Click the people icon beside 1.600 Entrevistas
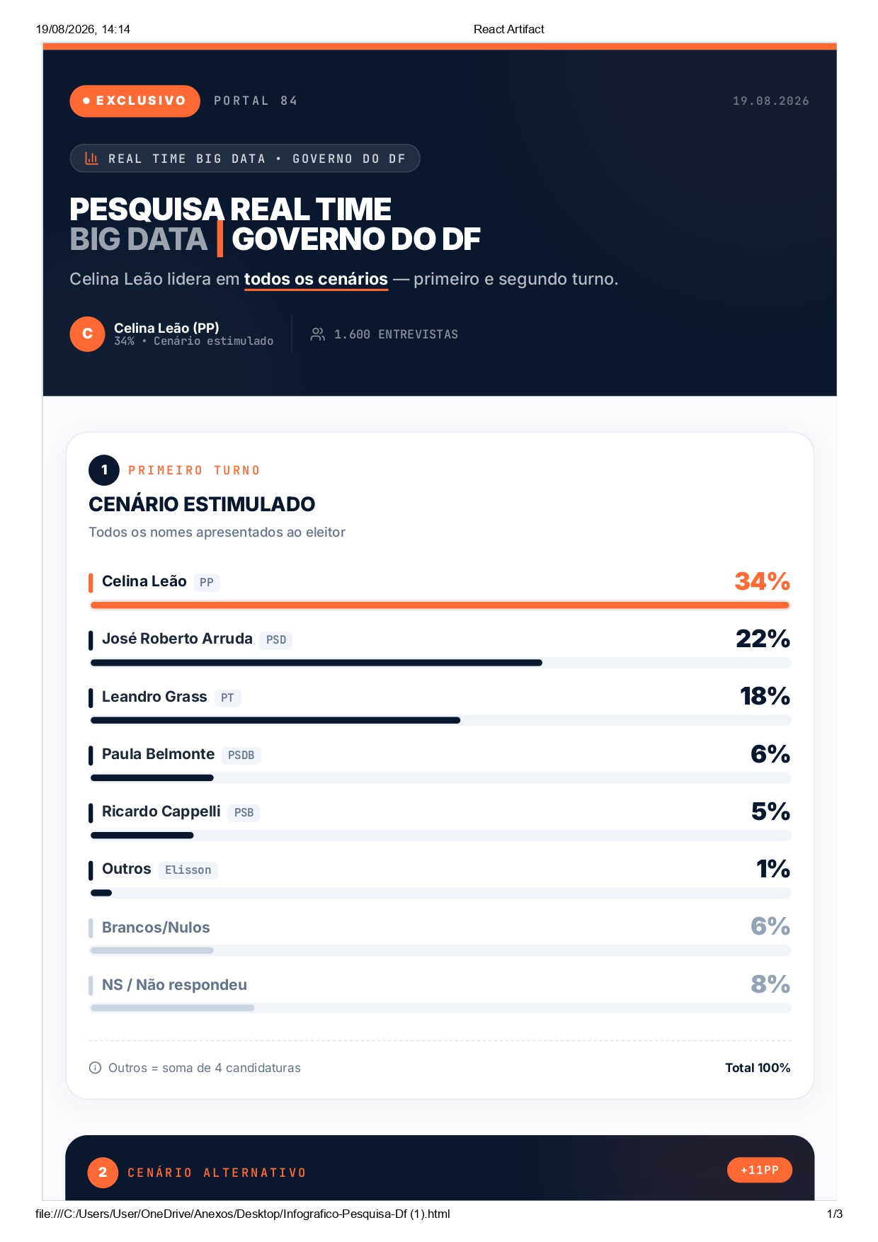The height and width of the screenshot is (1242, 878). (x=318, y=334)
